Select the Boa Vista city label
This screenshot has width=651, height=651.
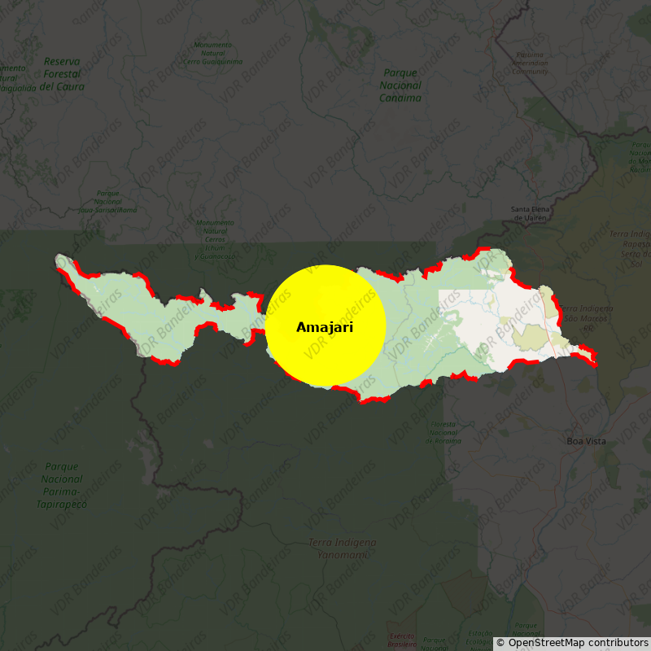coord(586,441)
